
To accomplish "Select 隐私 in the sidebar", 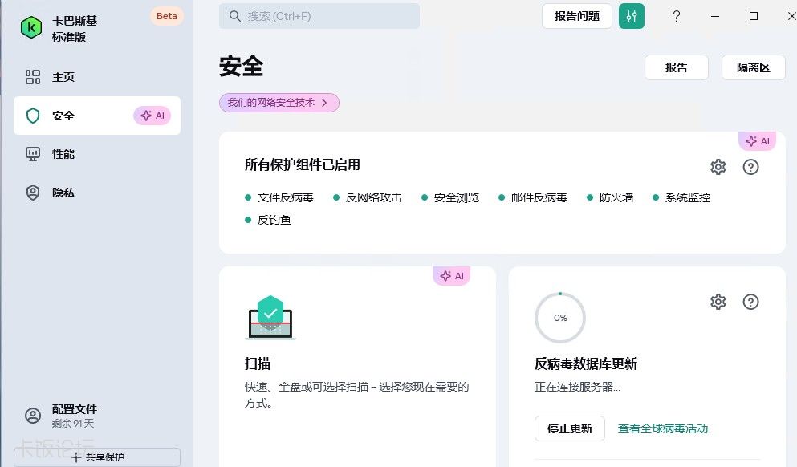I will [63, 193].
